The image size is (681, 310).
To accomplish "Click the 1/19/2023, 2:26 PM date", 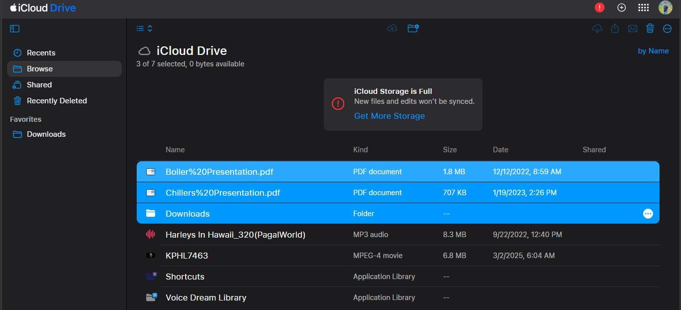I will tap(525, 193).
